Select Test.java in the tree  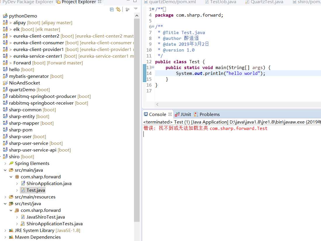coord(36,190)
